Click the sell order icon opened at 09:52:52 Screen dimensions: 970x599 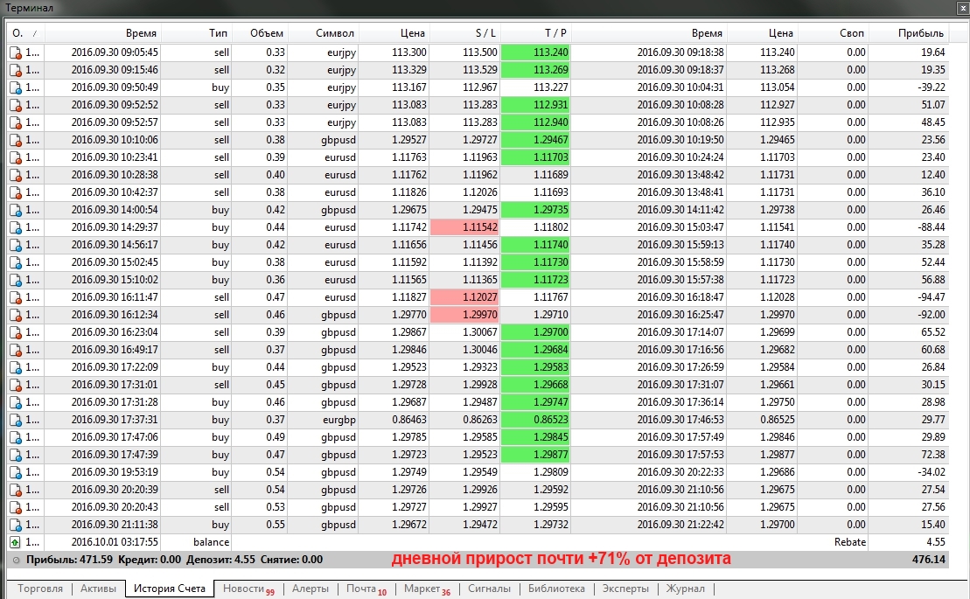pos(16,106)
